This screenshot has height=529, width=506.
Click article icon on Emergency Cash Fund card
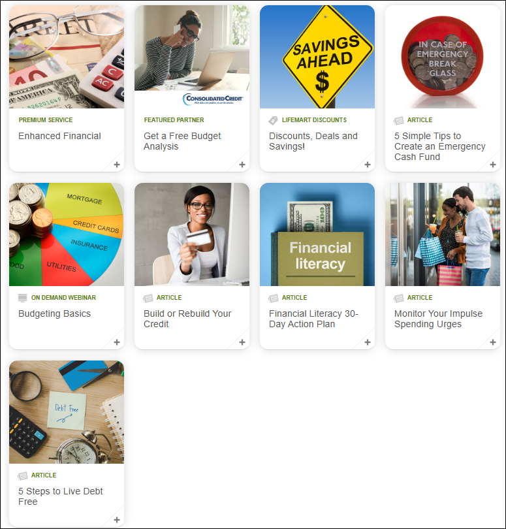click(x=398, y=120)
